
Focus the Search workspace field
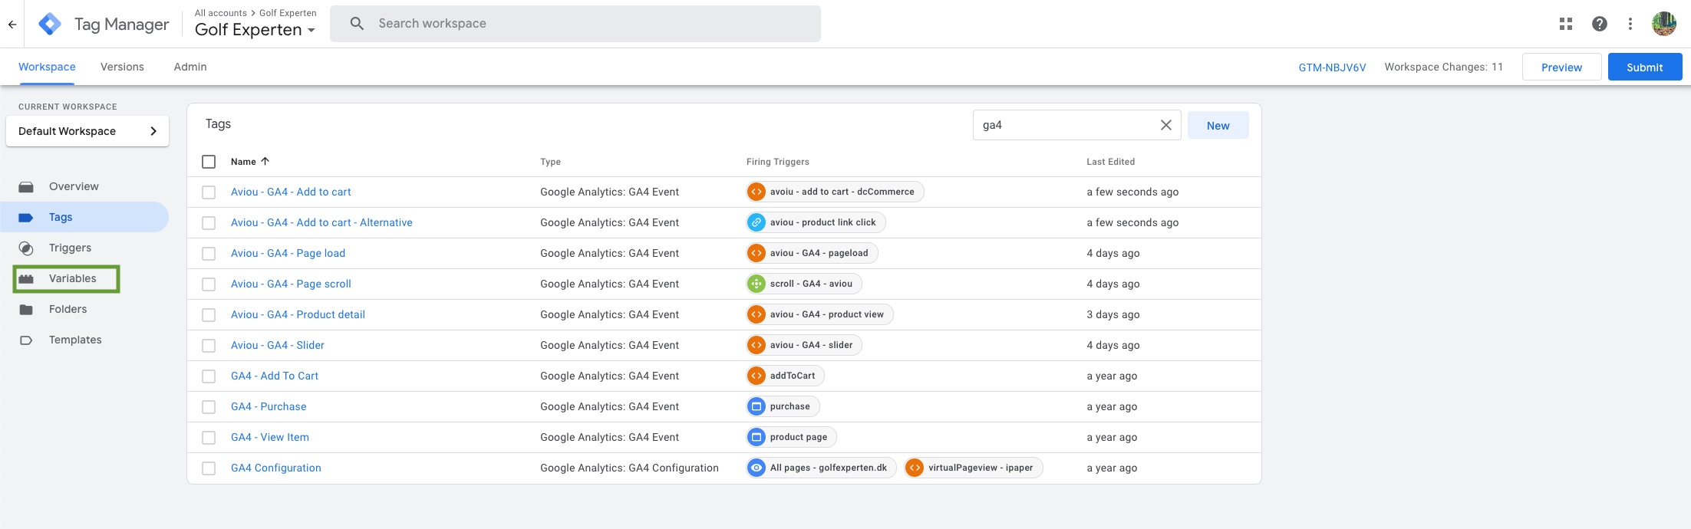[x=575, y=24]
